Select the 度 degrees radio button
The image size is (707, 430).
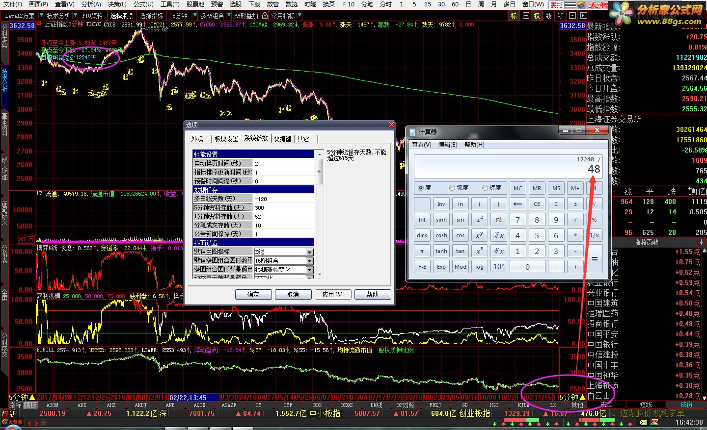[421, 188]
